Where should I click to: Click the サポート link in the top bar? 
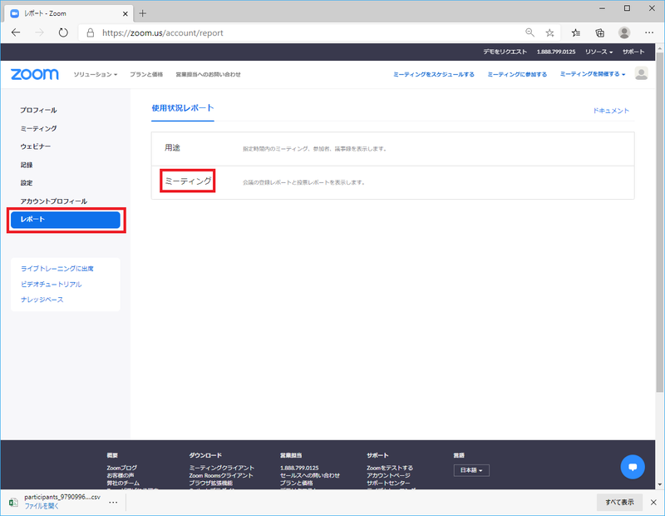[x=633, y=52]
